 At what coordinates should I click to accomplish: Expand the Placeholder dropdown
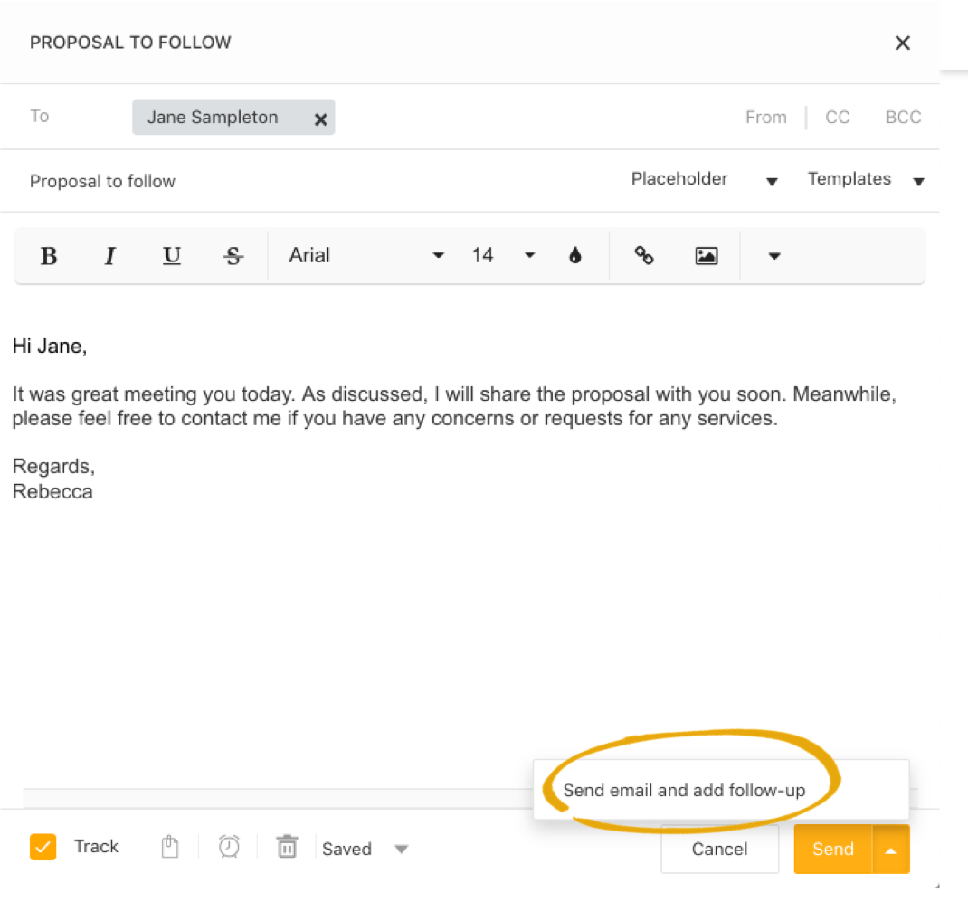(x=704, y=180)
